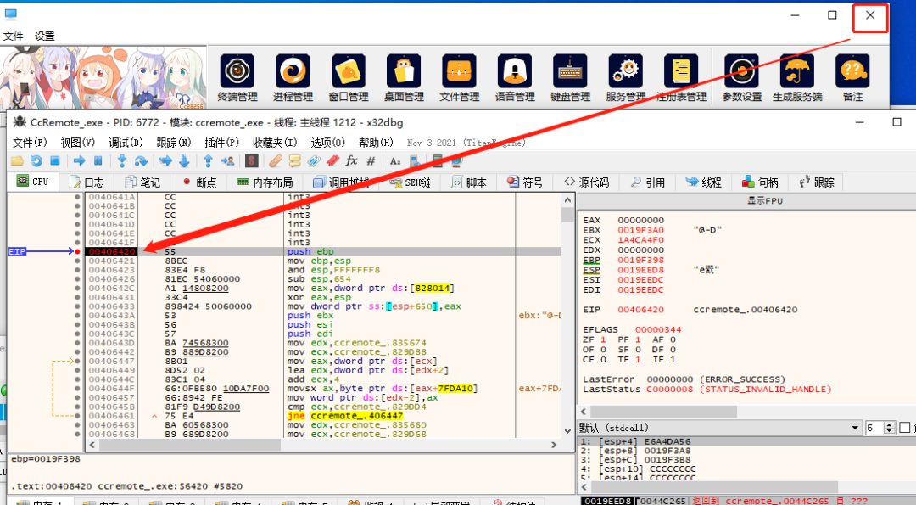Viewport: 916px width, 505px height.
Task: Execute till return with the up-arrow icon
Action: (x=208, y=160)
